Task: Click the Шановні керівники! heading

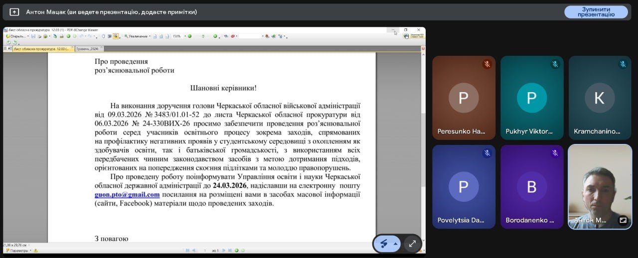Action: click(223, 88)
